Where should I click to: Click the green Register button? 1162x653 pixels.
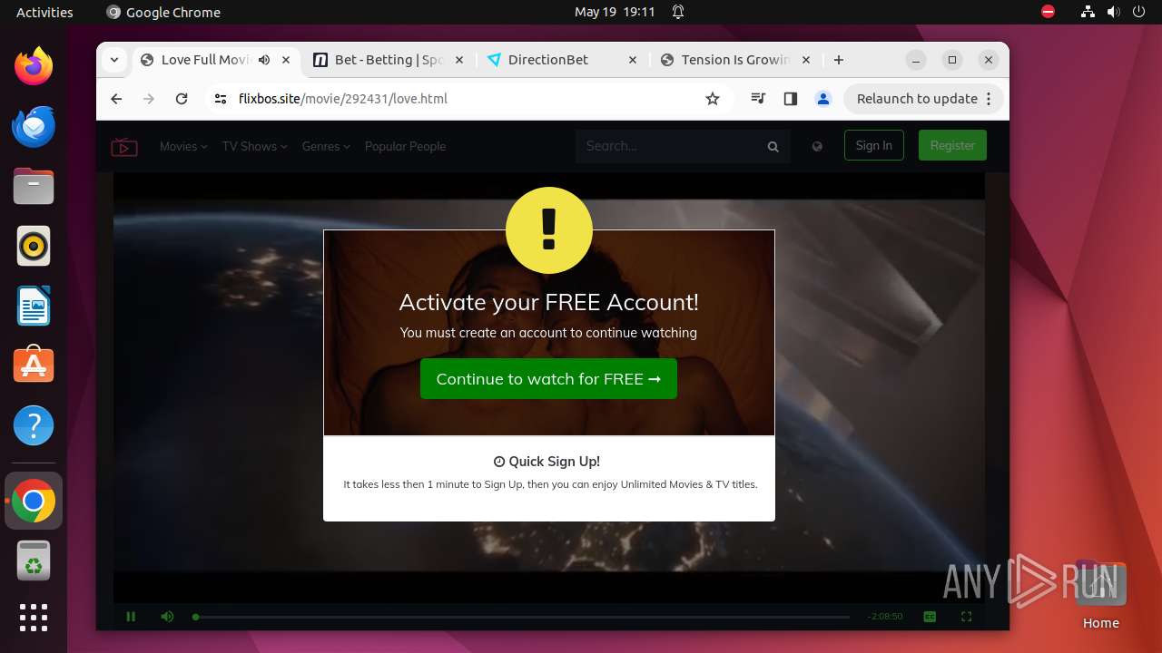point(952,145)
